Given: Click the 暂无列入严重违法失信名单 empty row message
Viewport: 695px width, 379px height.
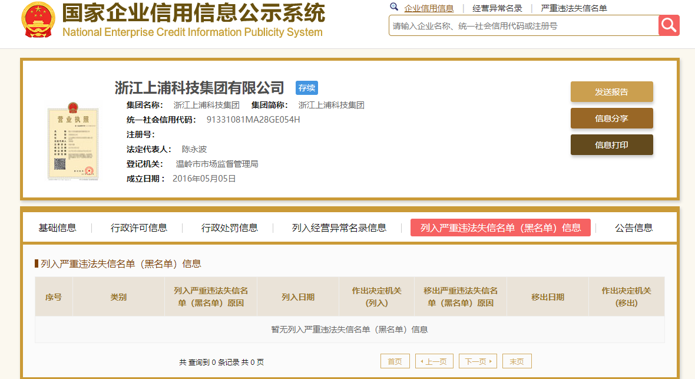Looking at the screenshot, I should (350, 329).
